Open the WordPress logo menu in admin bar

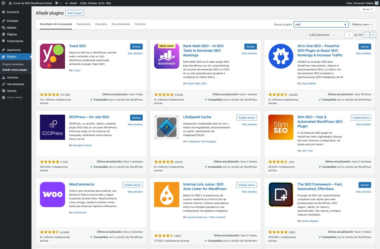(3, 3)
